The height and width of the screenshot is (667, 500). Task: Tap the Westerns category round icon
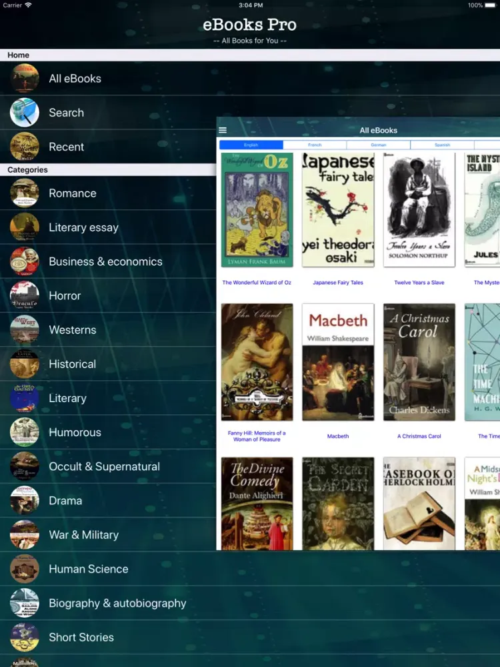click(25, 329)
